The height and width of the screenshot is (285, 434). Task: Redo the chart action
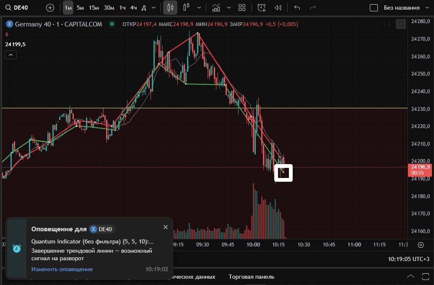pyautogui.click(x=313, y=8)
